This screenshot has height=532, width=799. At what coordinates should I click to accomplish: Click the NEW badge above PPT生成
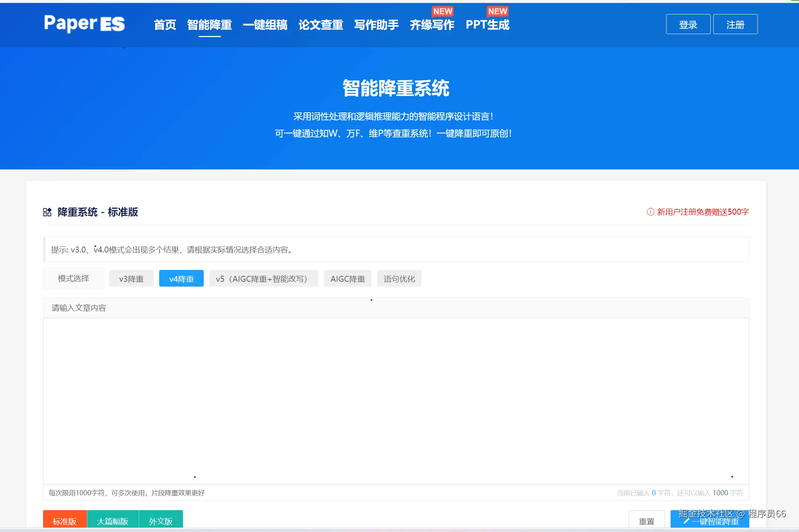(497, 11)
